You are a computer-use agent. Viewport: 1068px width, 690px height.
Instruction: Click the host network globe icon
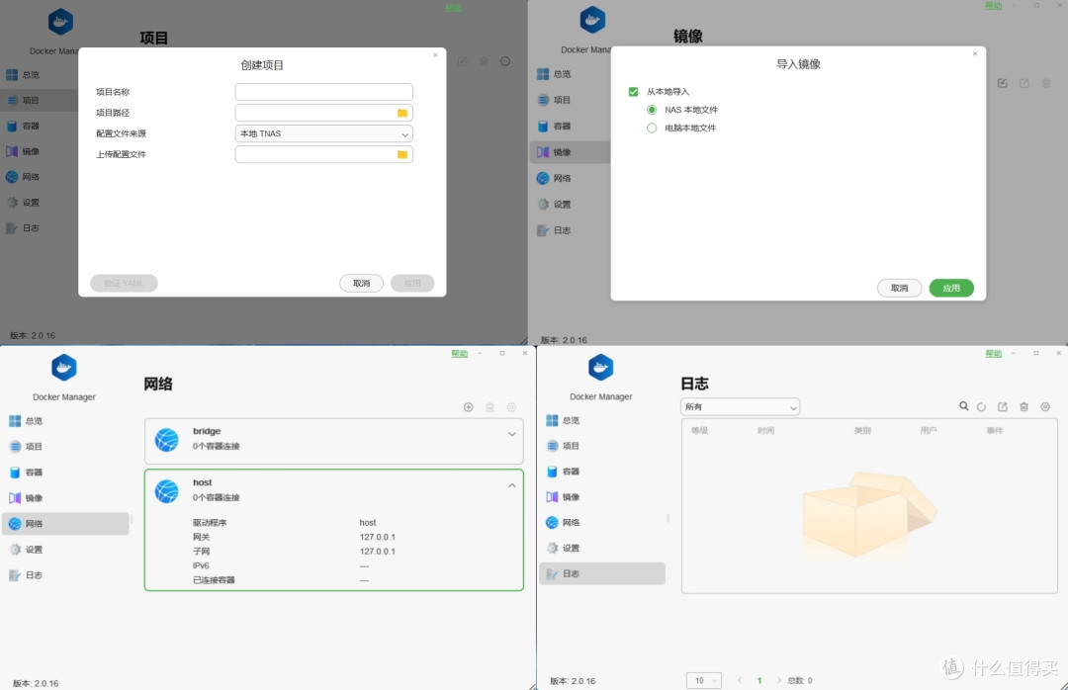point(167,491)
